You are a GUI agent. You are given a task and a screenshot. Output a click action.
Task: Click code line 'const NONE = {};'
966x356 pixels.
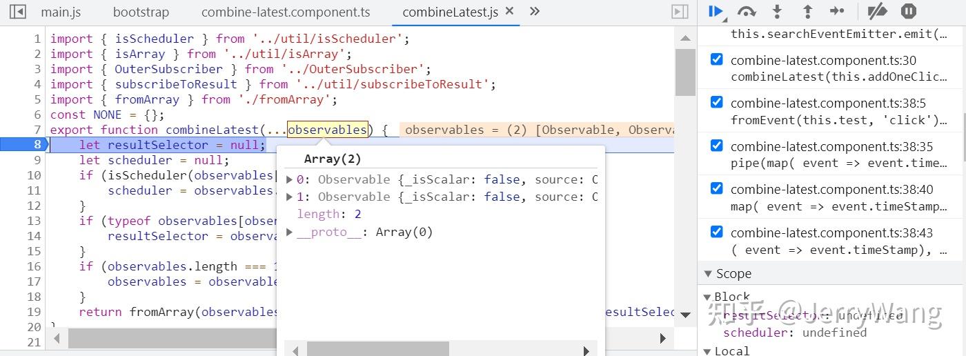(x=108, y=115)
